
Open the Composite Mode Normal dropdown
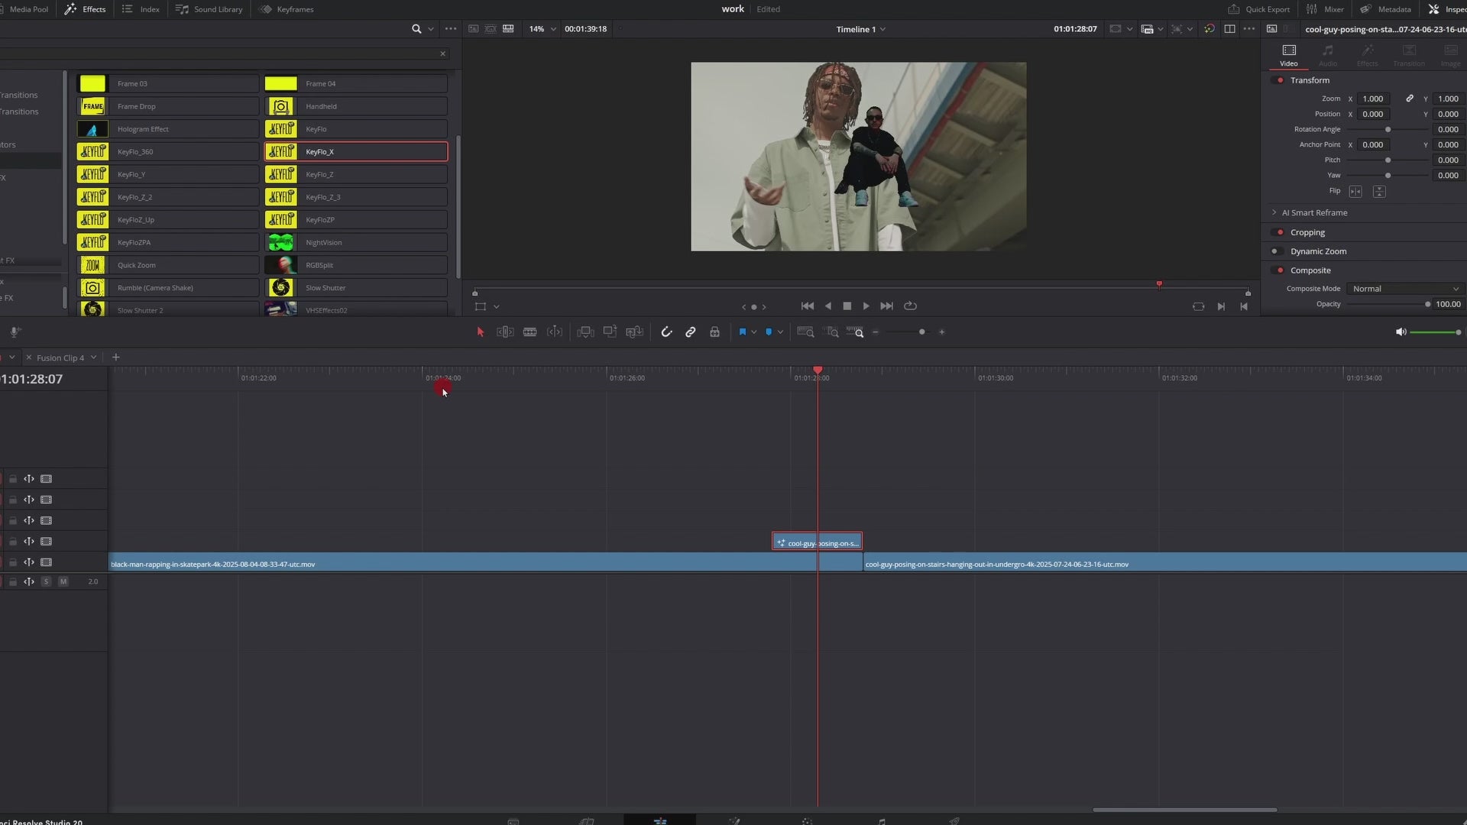(1405, 289)
